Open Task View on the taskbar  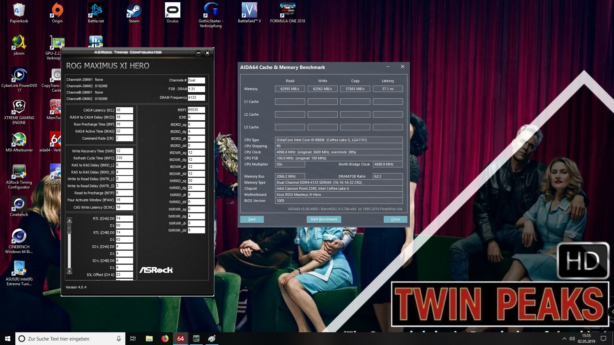click(133, 339)
